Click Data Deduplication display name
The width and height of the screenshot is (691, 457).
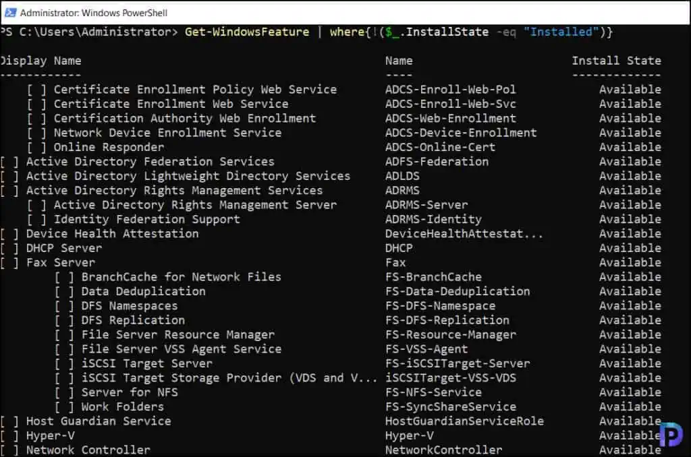point(143,291)
